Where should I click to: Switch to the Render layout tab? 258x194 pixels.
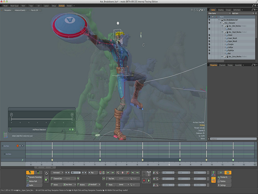pyautogui.click(x=69, y=6)
